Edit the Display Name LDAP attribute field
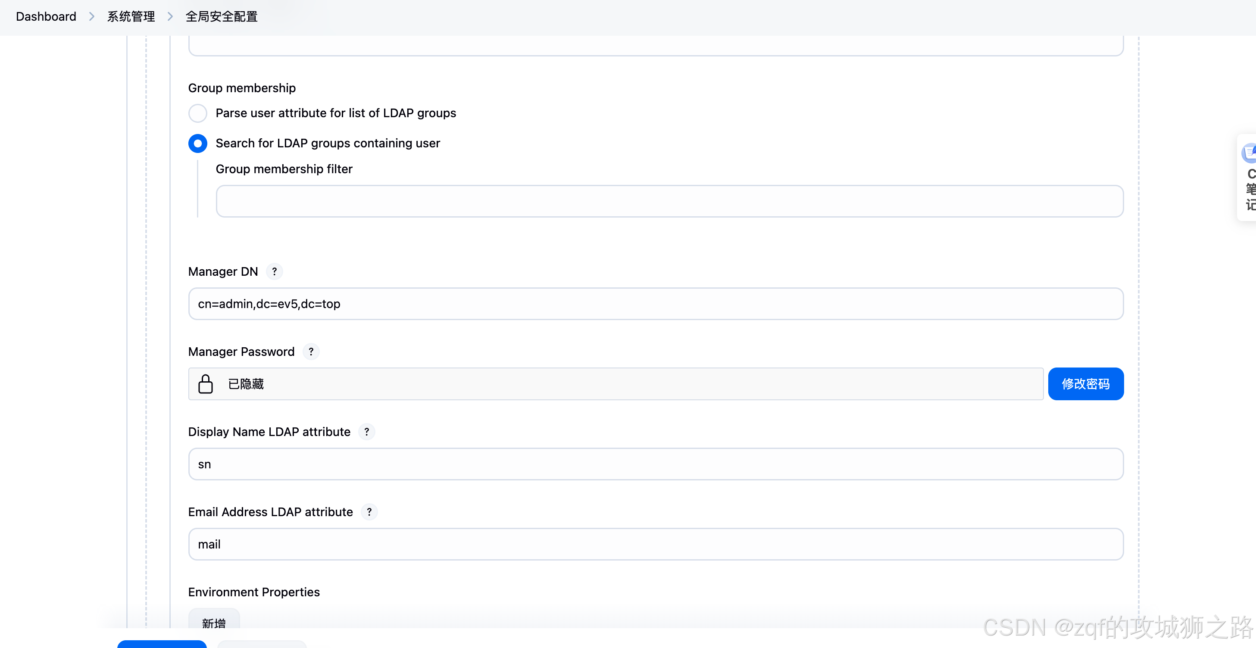 click(x=655, y=464)
